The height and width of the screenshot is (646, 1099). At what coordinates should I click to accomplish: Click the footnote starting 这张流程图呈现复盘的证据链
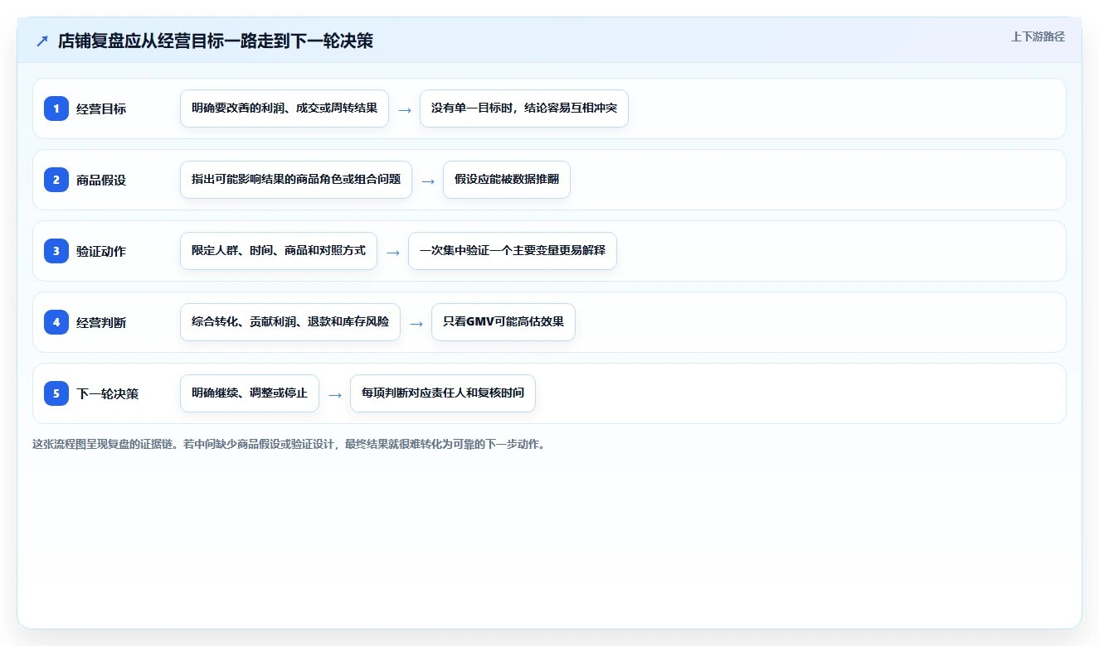[289, 444]
